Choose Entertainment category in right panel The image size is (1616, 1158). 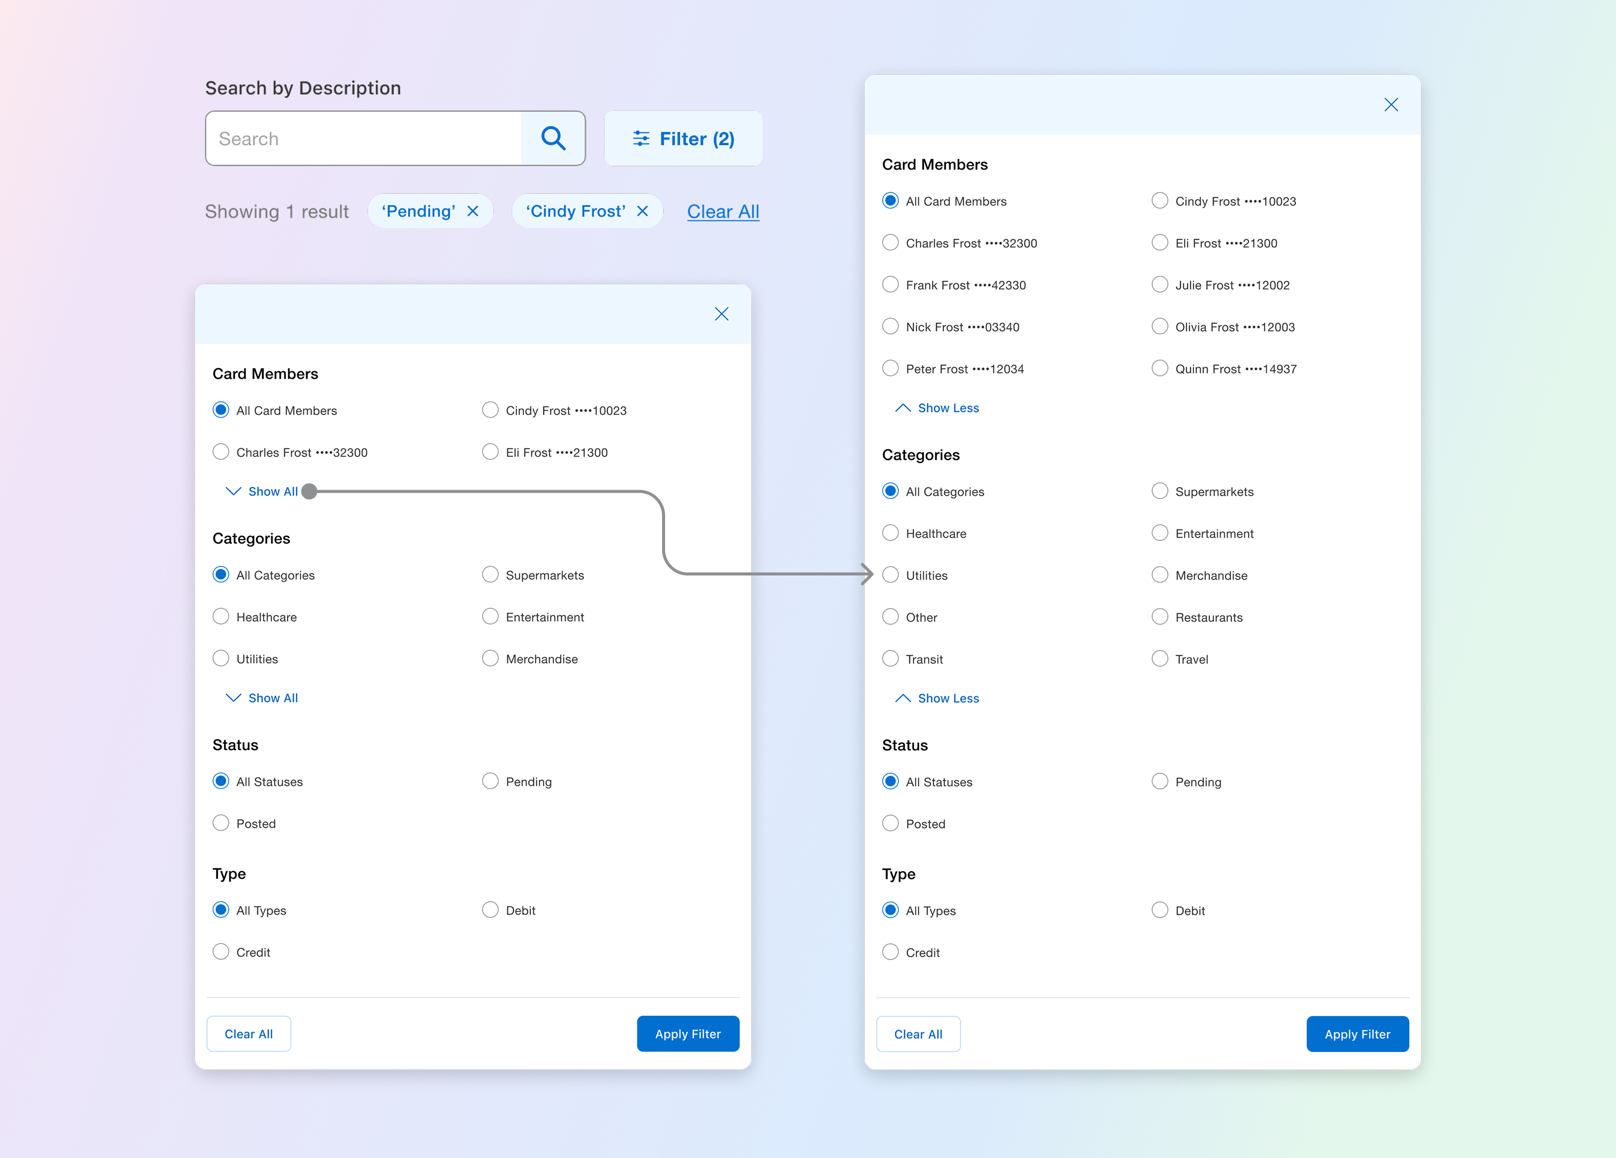click(1160, 534)
